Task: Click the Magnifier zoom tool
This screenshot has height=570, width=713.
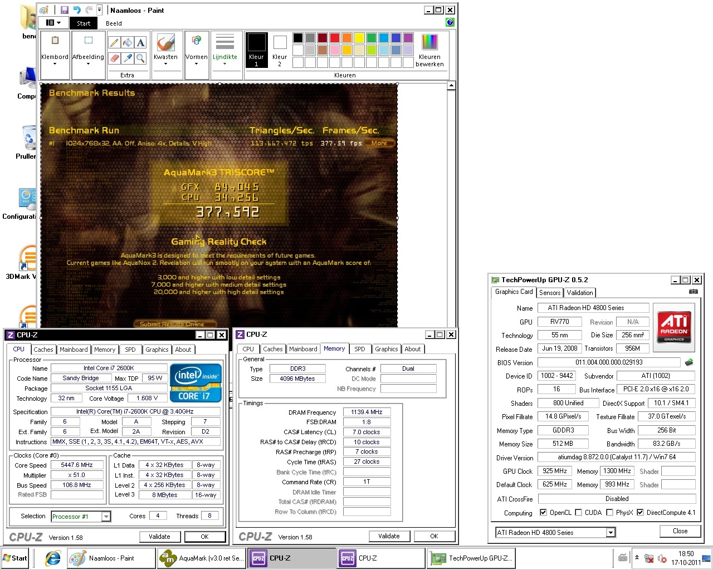Action: 140,58
